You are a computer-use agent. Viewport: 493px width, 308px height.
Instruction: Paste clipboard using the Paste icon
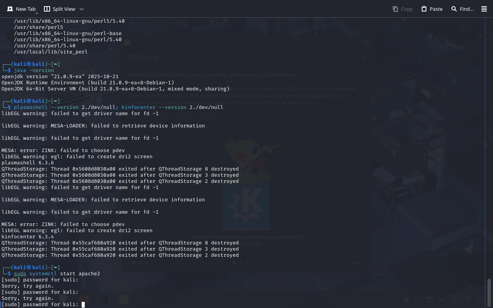[x=424, y=9]
